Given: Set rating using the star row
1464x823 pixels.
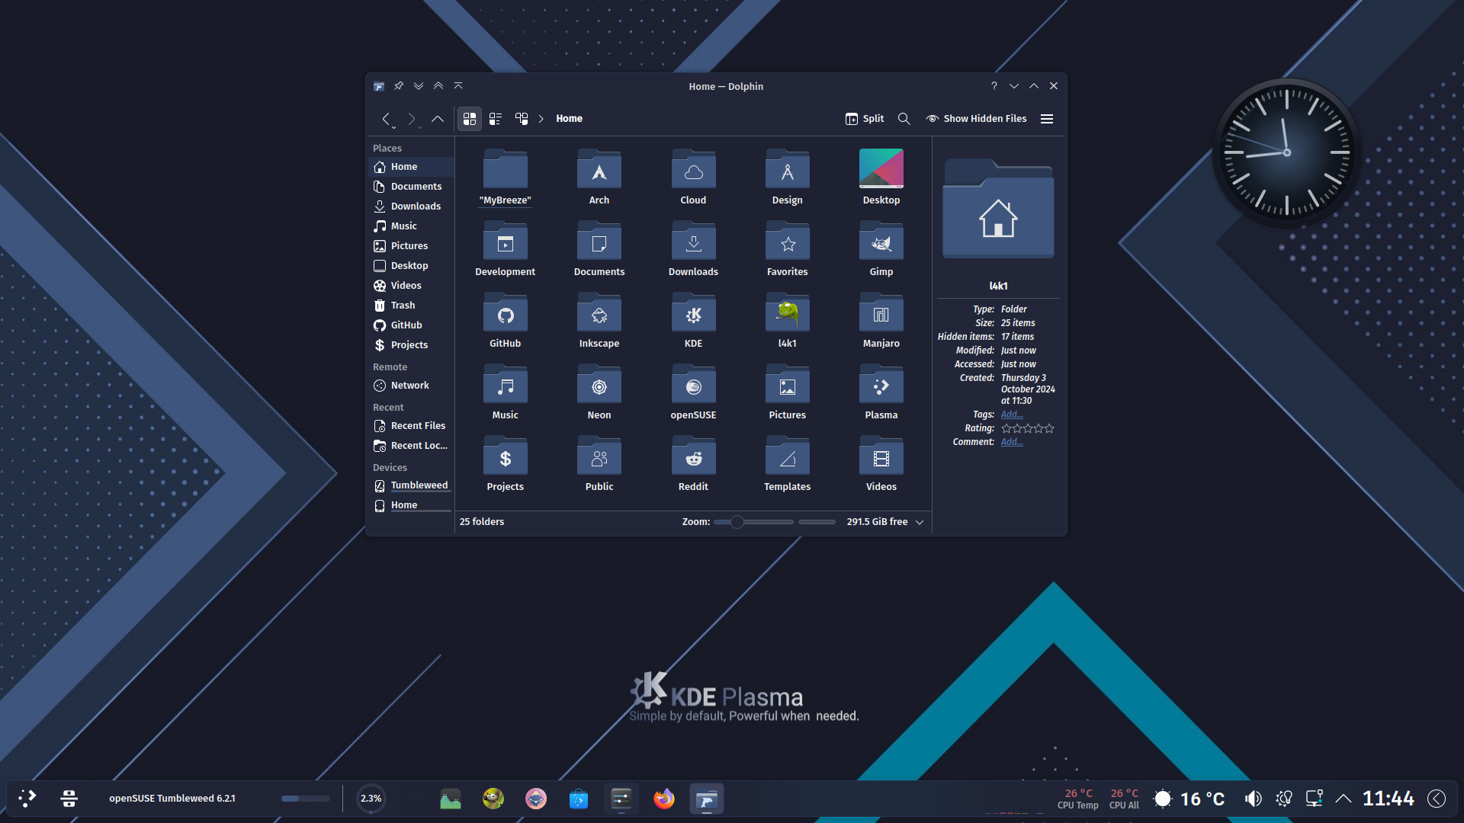Looking at the screenshot, I should coord(1027,428).
